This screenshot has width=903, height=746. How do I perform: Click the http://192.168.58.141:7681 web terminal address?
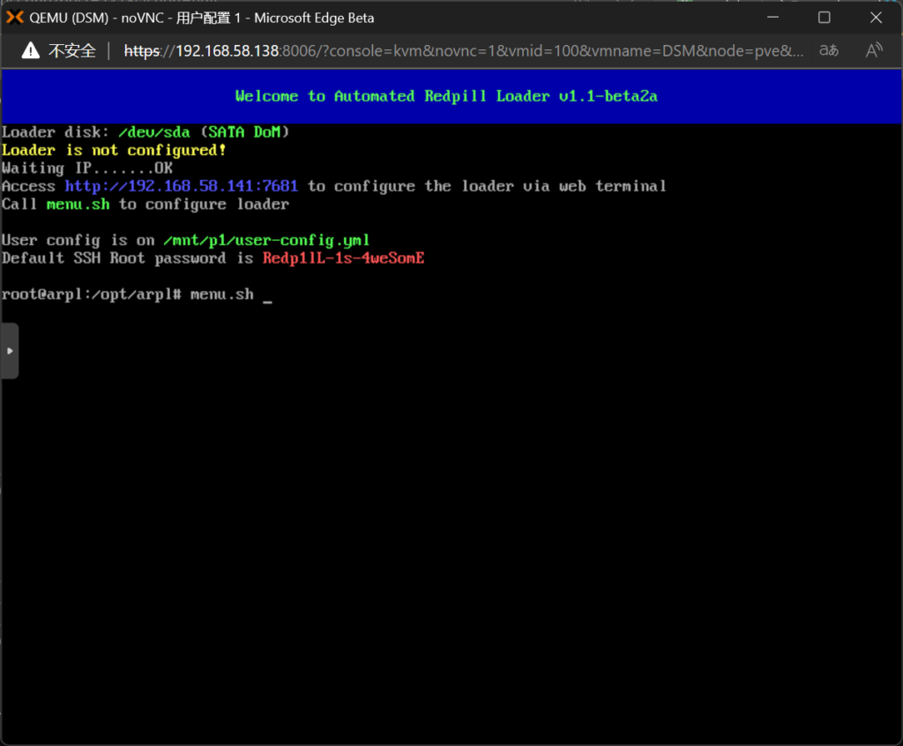click(181, 186)
